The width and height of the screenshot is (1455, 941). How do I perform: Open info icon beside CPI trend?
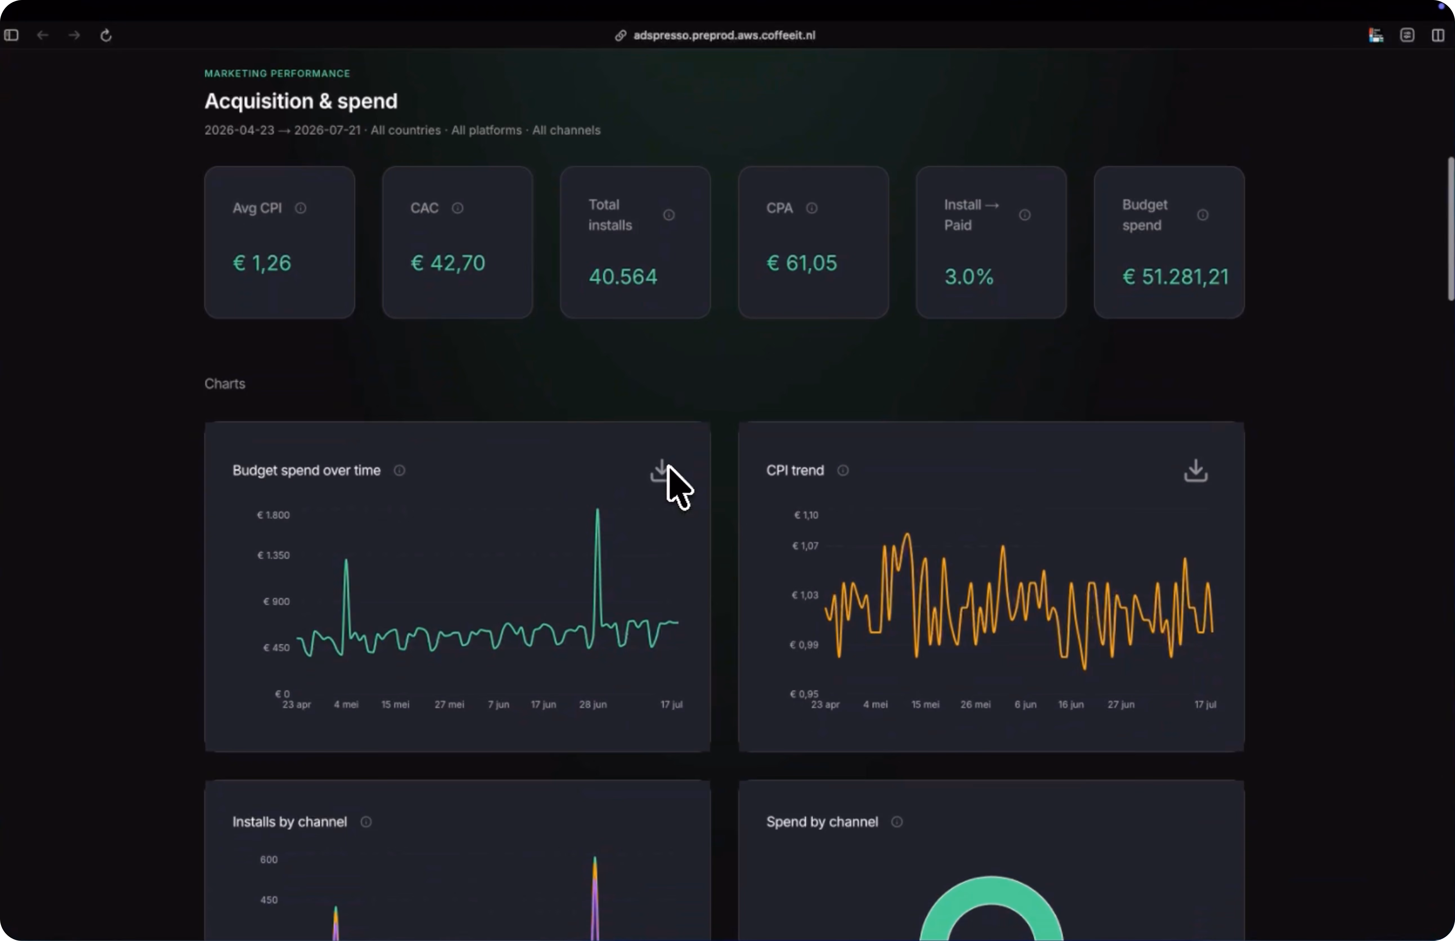tap(843, 471)
